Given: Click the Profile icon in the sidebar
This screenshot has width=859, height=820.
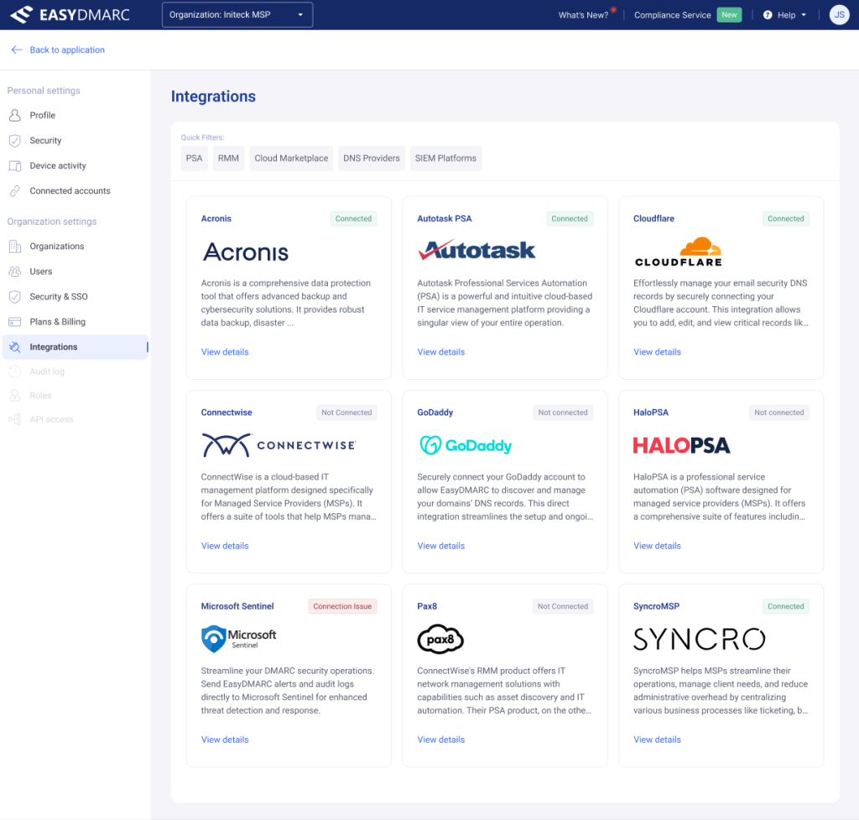Looking at the screenshot, I should click(14, 116).
